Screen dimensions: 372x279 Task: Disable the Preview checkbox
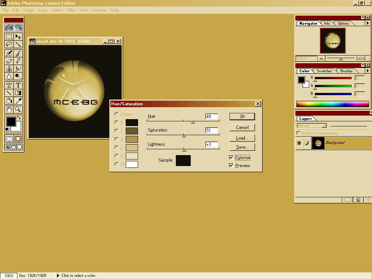tap(231, 165)
